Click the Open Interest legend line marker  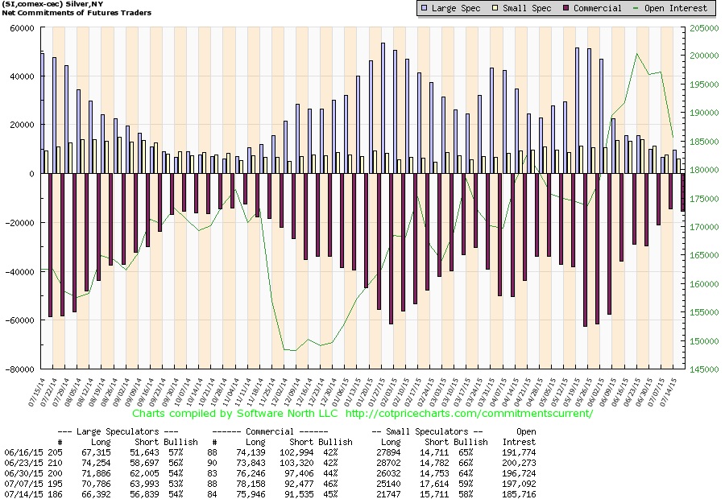tap(636, 8)
